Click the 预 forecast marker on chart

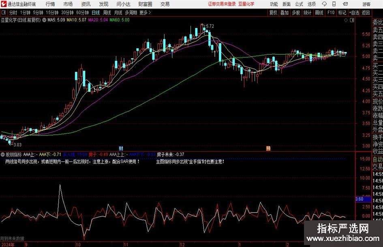[268, 148]
